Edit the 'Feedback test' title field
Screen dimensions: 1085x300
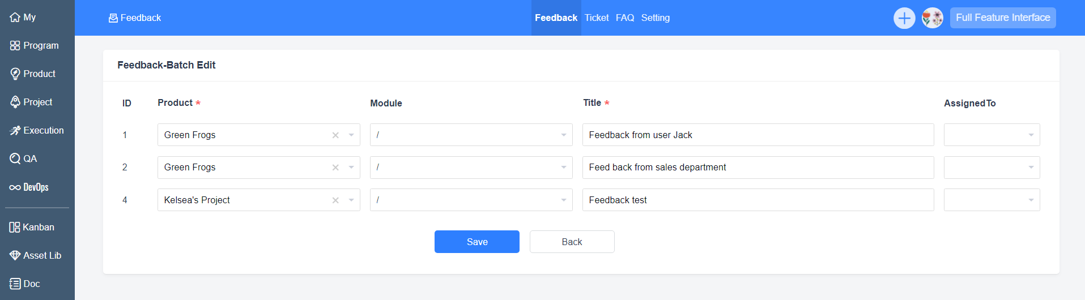(758, 200)
